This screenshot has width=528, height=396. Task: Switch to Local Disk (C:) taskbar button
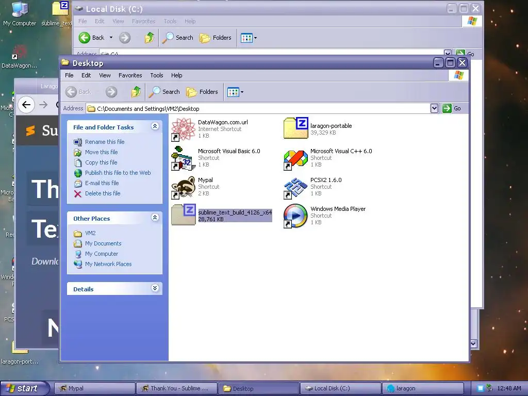point(340,388)
